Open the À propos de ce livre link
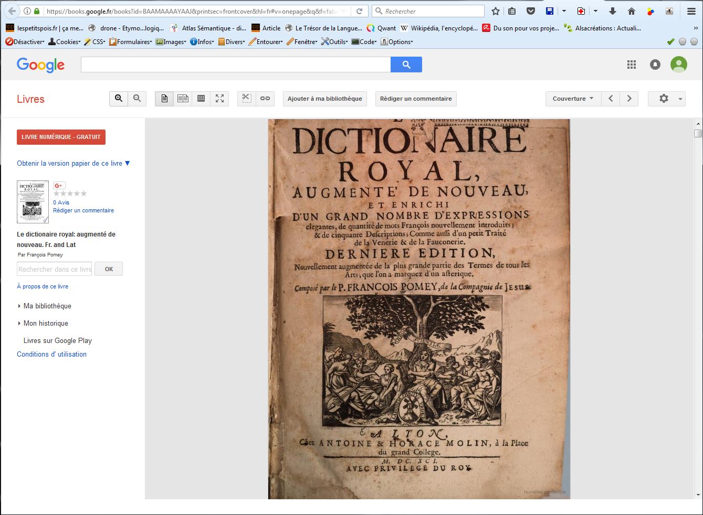The height and width of the screenshot is (515, 703). 43,286
